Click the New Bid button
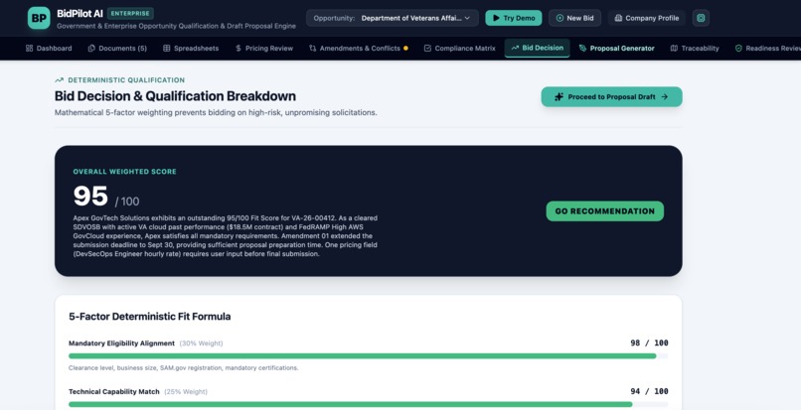 coord(574,18)
